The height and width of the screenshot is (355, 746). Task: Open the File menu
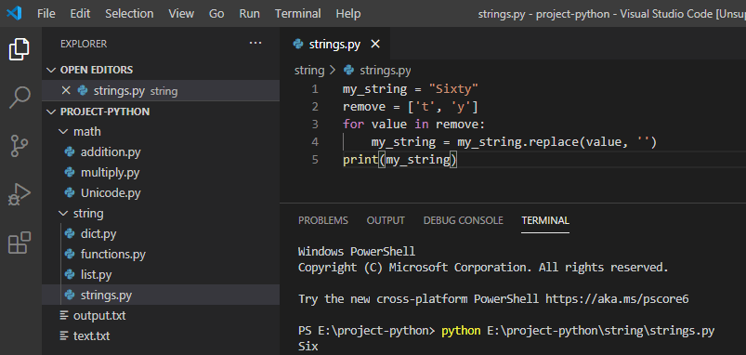pos(46,13)
